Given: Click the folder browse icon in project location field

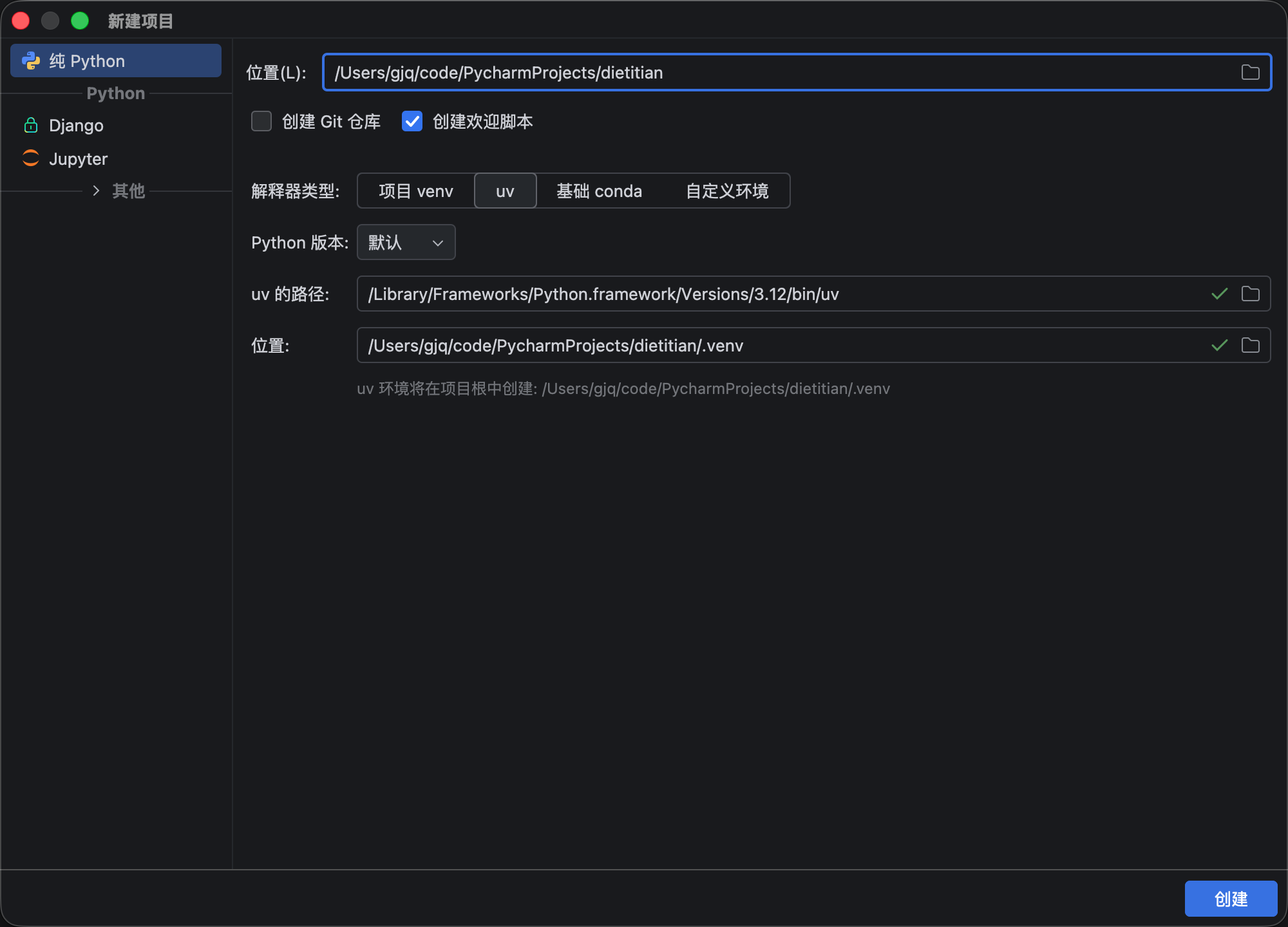Looking at the screenshot, I should (x=1250, y=73).
